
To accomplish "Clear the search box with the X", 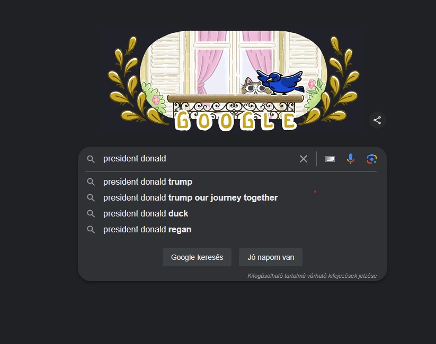I will click(304, 159).
